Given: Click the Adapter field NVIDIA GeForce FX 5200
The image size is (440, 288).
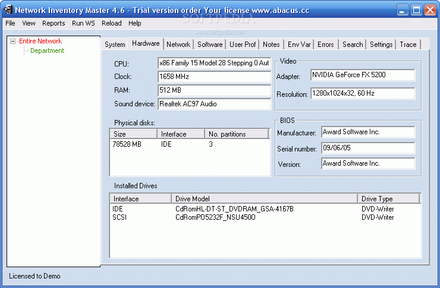Looking at the screenshot, I should (363, 75).
